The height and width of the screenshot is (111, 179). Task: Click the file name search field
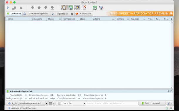[x=112, y=103]
